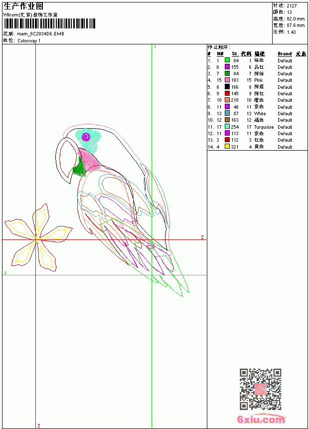309x429 pixels.
Task: Click the yellow flower in the design
Action: coord(38,238)
